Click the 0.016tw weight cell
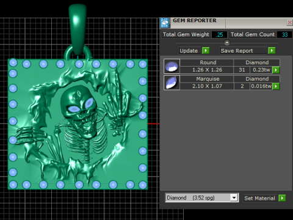Image resolution: width=293 pixels, height=220 pixels. (261, 86)
